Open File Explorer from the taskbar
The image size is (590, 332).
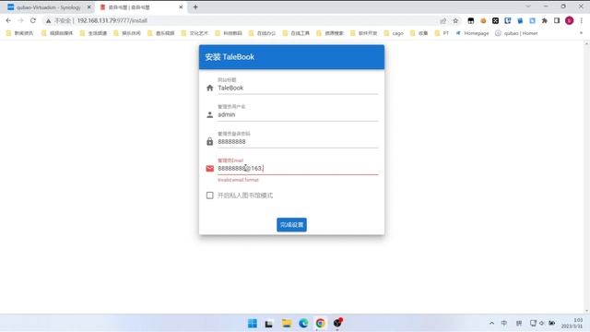click(x=287, y=324)
